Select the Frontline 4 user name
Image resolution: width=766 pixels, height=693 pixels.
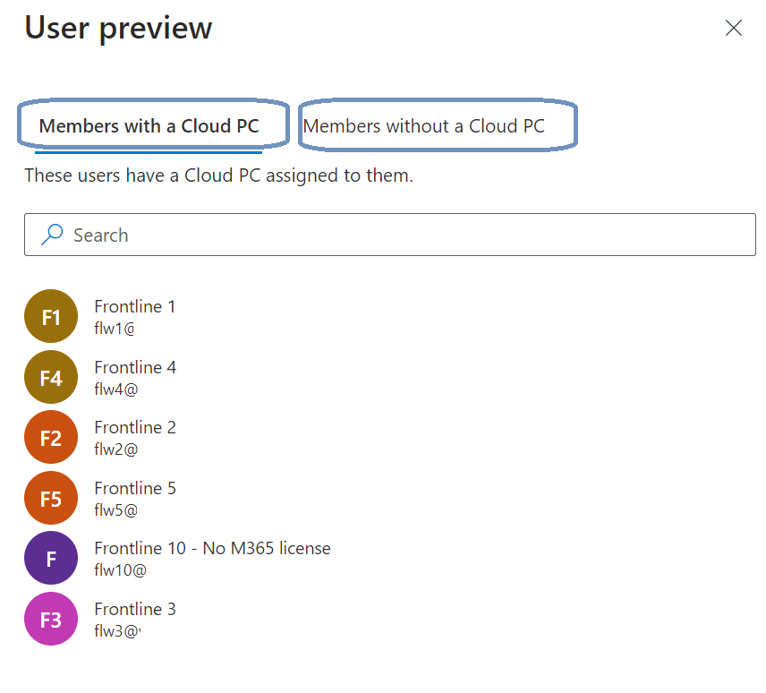[135, 367]
